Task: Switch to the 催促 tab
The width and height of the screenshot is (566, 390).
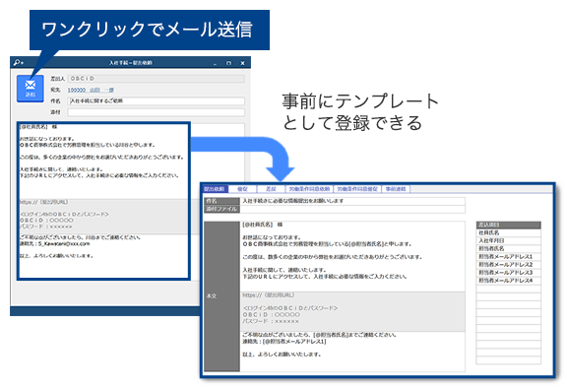Action: pyautogui.click(x=242, y=189)
